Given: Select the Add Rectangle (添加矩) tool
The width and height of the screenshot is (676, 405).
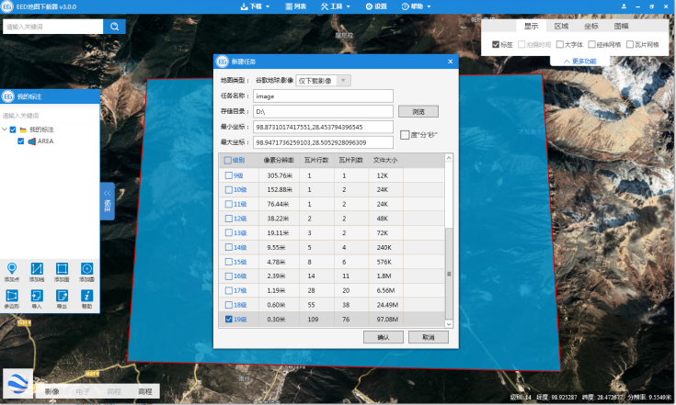Looking at the screenshot, I should (62, 268).
